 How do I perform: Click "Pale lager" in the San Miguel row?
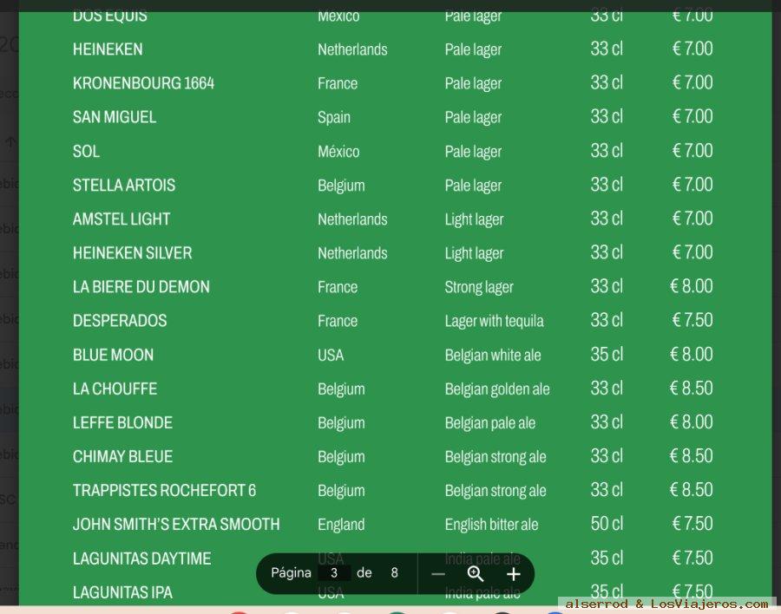(x=473, y=118)
